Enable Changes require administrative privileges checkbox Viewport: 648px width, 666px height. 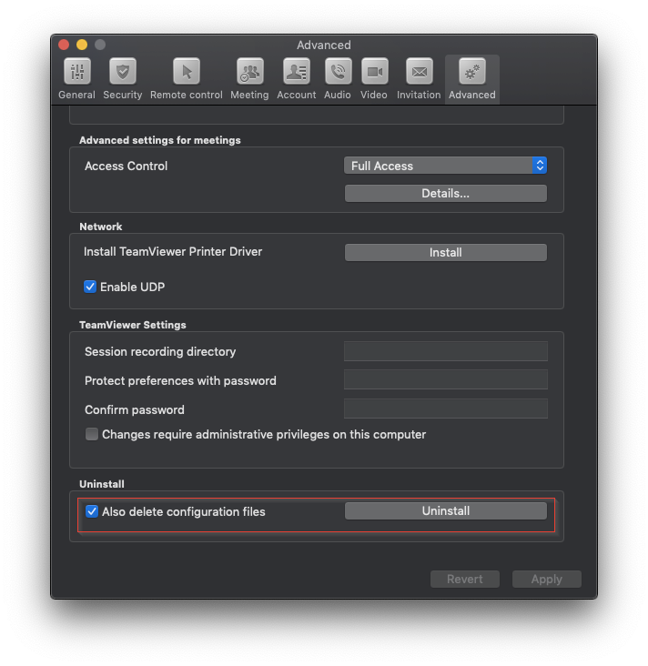[x=92, y=434]
